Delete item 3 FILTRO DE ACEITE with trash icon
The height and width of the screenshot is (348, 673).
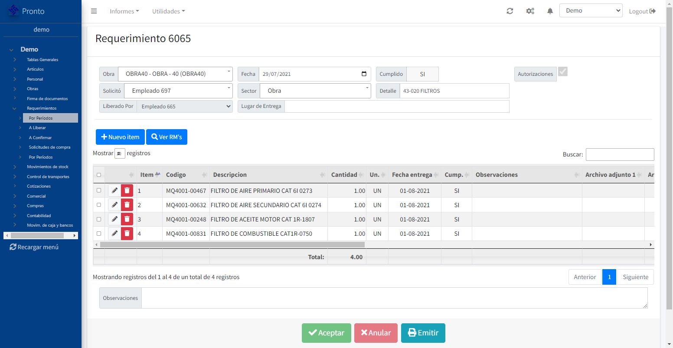click(127, 219)
